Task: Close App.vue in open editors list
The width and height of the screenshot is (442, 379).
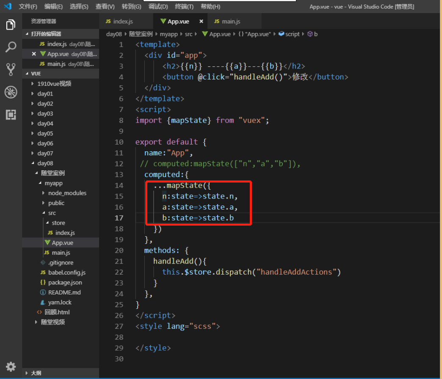Action: (x=34, y=54)
